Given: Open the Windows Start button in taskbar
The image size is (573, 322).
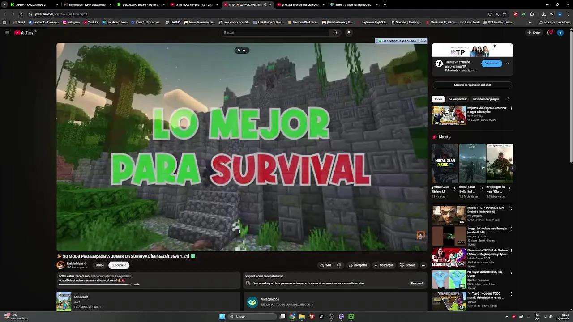Looking at the screenshot, I should 222,317.
